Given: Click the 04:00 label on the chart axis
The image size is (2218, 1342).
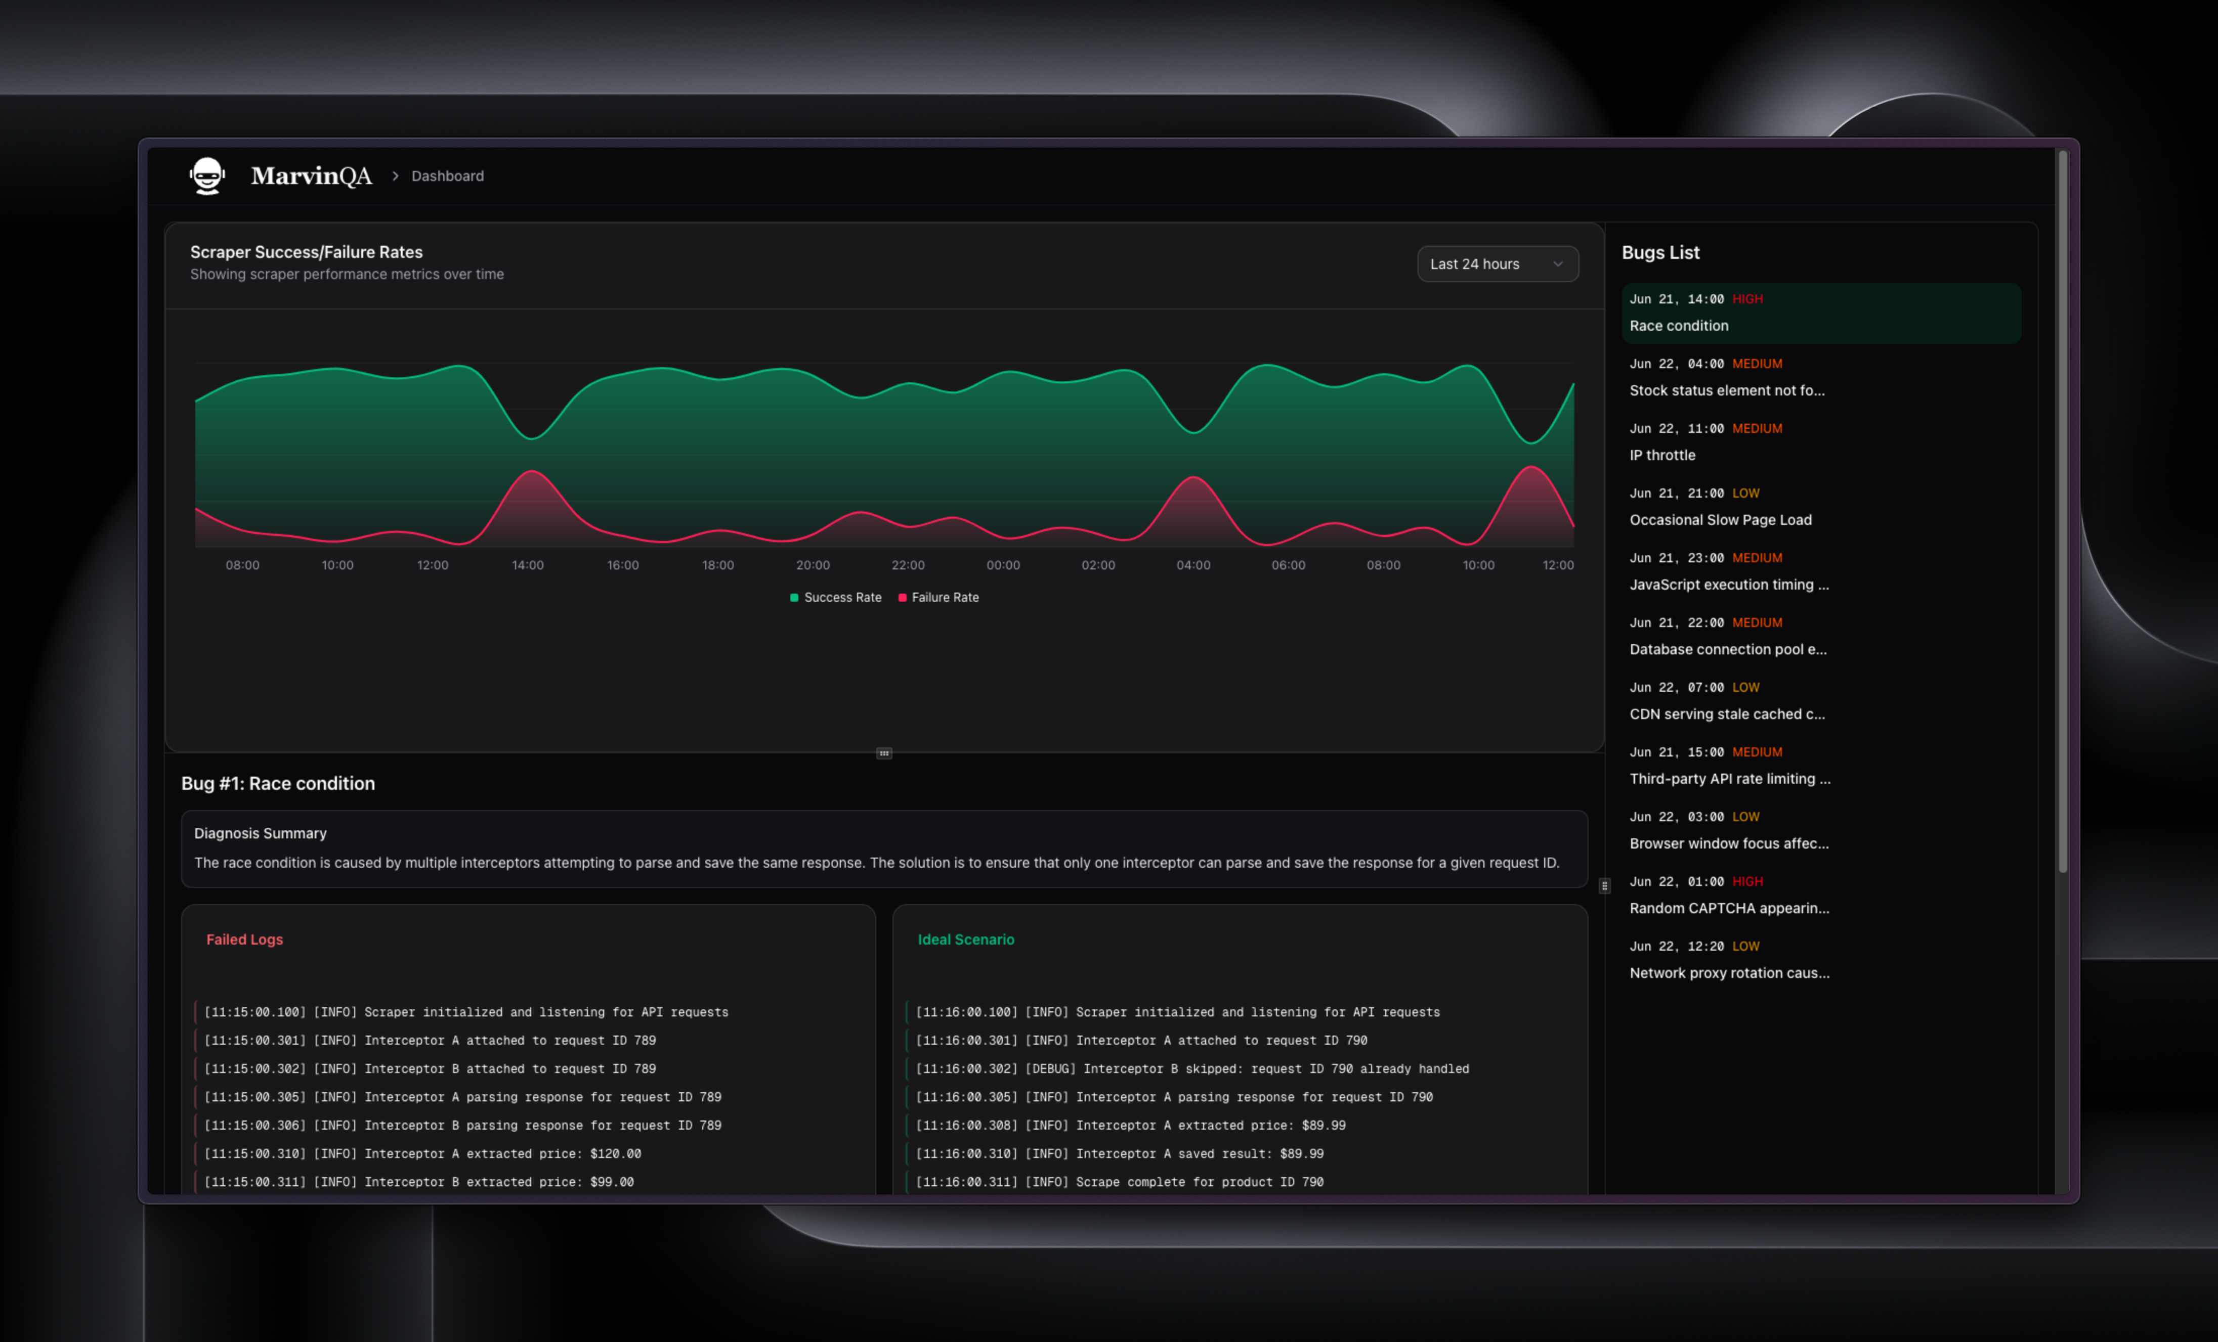Looking at the screenshot, I should 1192,565.
